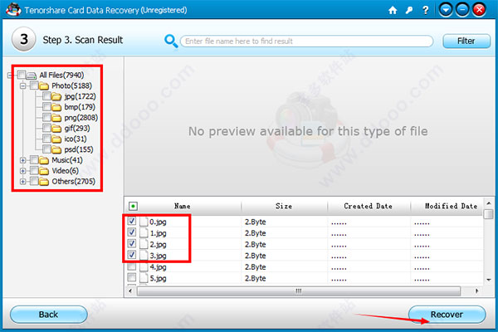Minimize the Tenorshare window

(x=462, y=10)
